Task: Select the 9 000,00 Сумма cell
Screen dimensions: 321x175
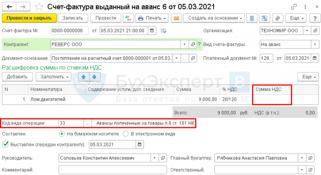Action: coord(196,99)
